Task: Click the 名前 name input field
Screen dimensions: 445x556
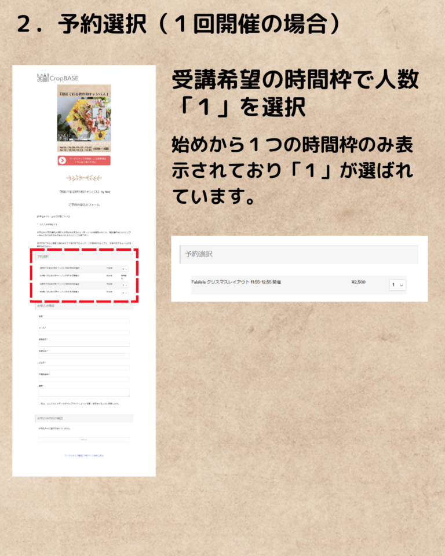Action: (x=84, y=321)
